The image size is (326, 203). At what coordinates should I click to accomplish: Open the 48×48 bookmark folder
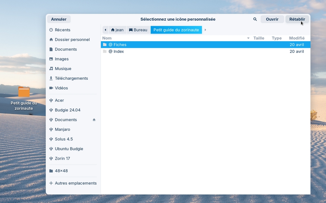(x=61, y=171)
